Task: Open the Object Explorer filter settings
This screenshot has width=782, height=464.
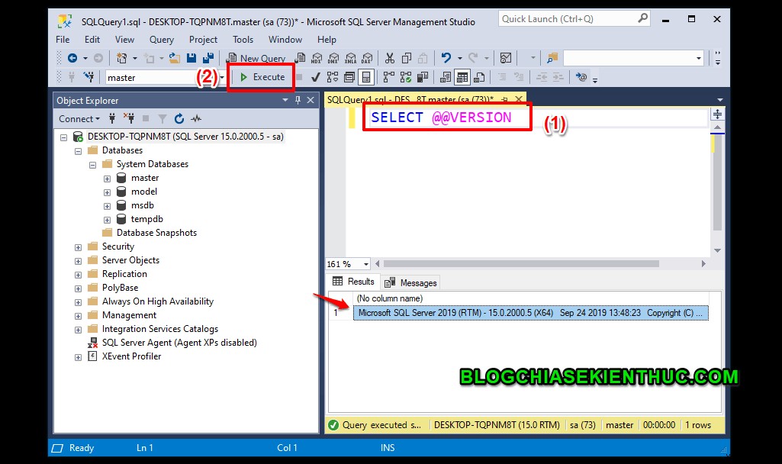Action: pyautogui.click(x=162, y=118)
